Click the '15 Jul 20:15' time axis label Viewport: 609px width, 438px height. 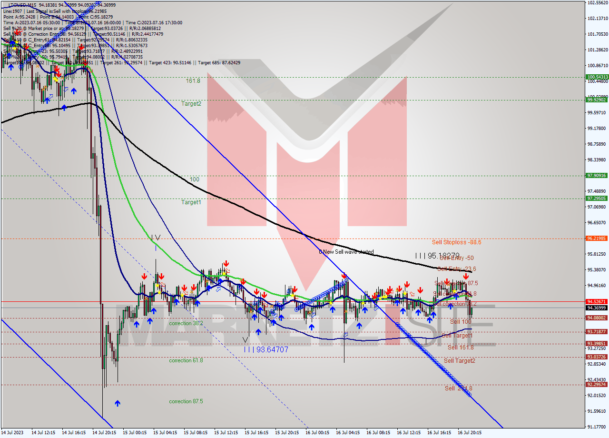click(x=287, y=433)
